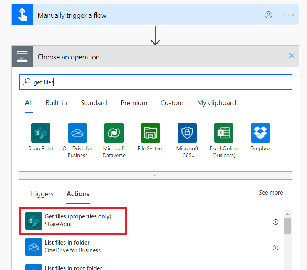This screenshot has height=270, width=307.
Task: Switch to the Premium tab
Action: point(134,103)
